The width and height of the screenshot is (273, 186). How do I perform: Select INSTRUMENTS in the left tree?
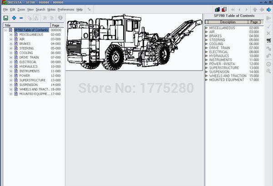[x=30, y=71]
